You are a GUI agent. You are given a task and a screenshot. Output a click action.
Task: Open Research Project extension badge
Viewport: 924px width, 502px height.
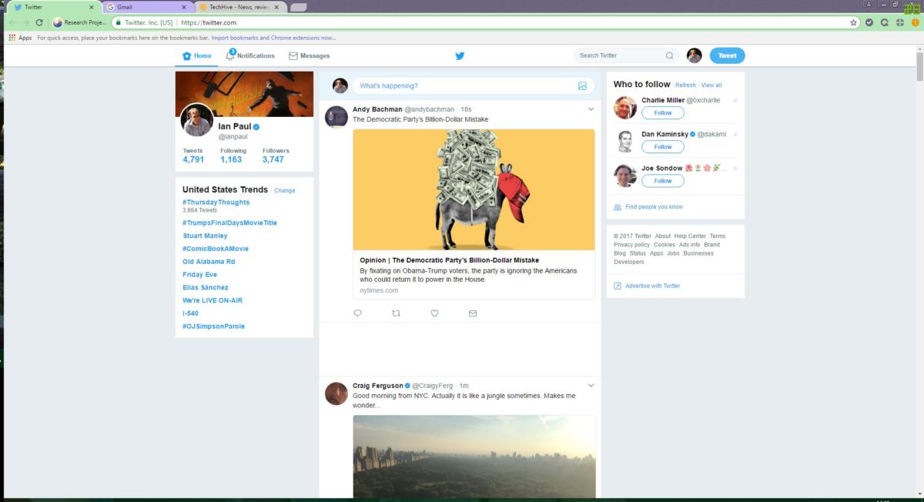[79, 22]
